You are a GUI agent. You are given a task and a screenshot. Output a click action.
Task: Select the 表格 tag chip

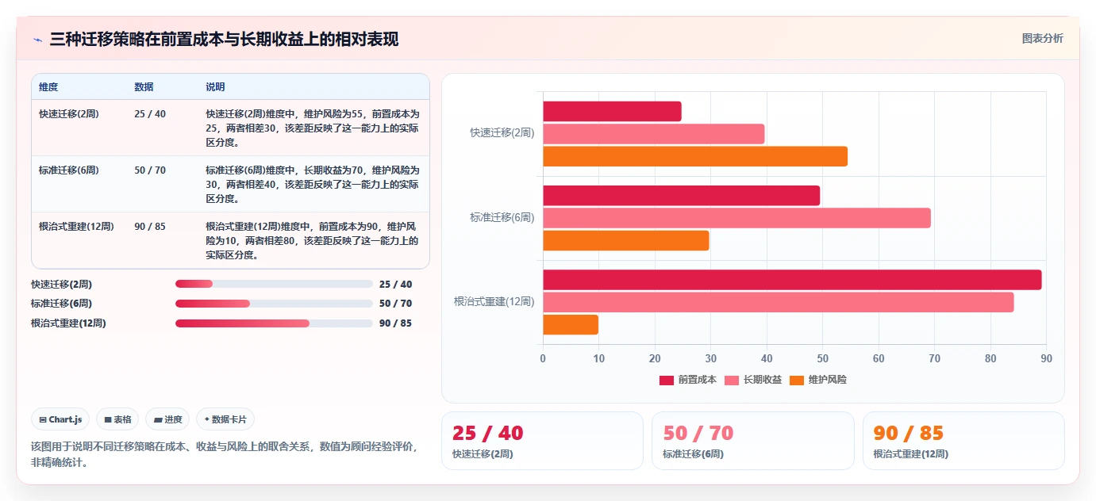(x=117, y=419)
